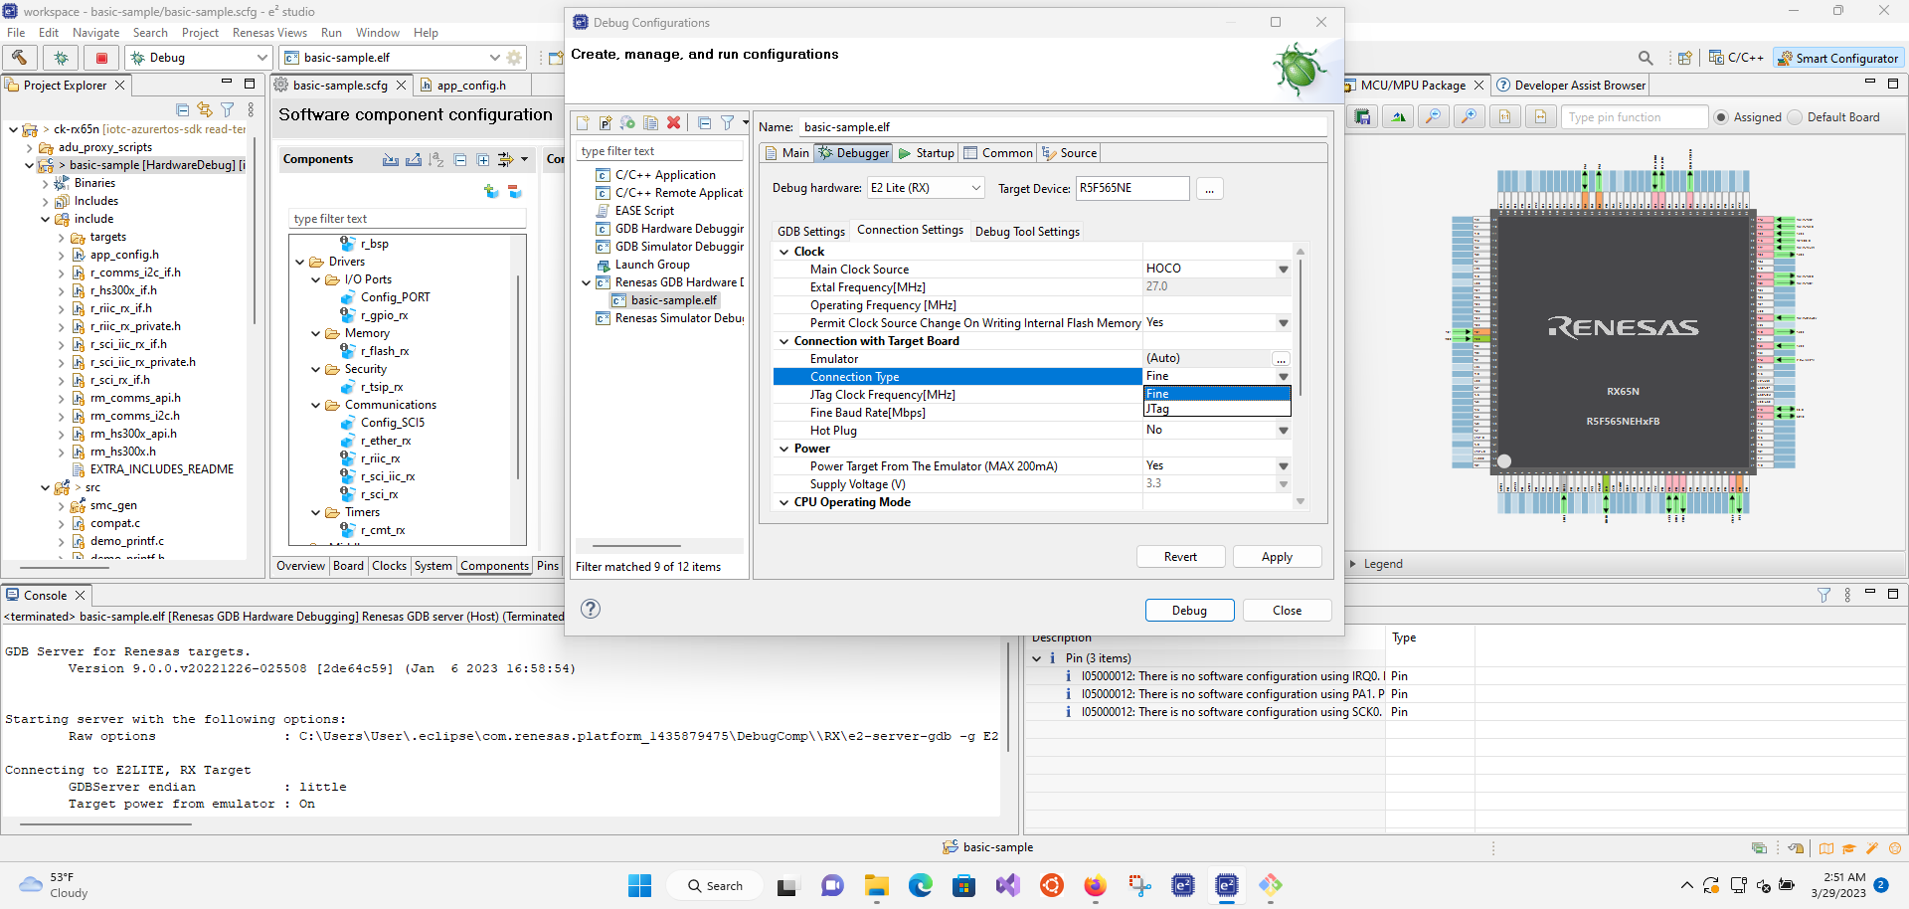
Task: Select the Default Board radio button
Action: 1795,117
